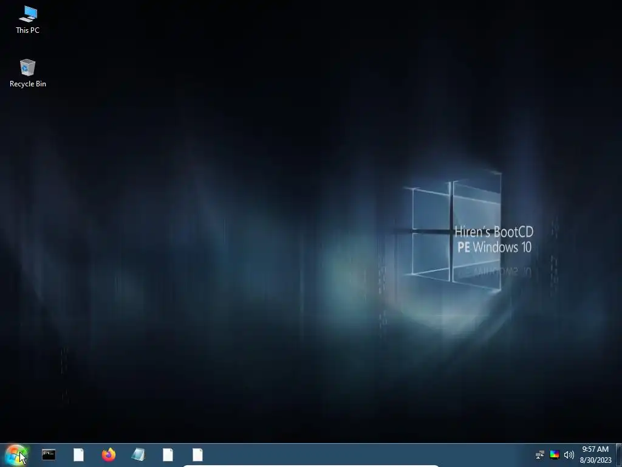The height and width of the screenshot is (467, 622).
Task: Click the 9:57 AM clock in tray
Action: coord(595,455)
